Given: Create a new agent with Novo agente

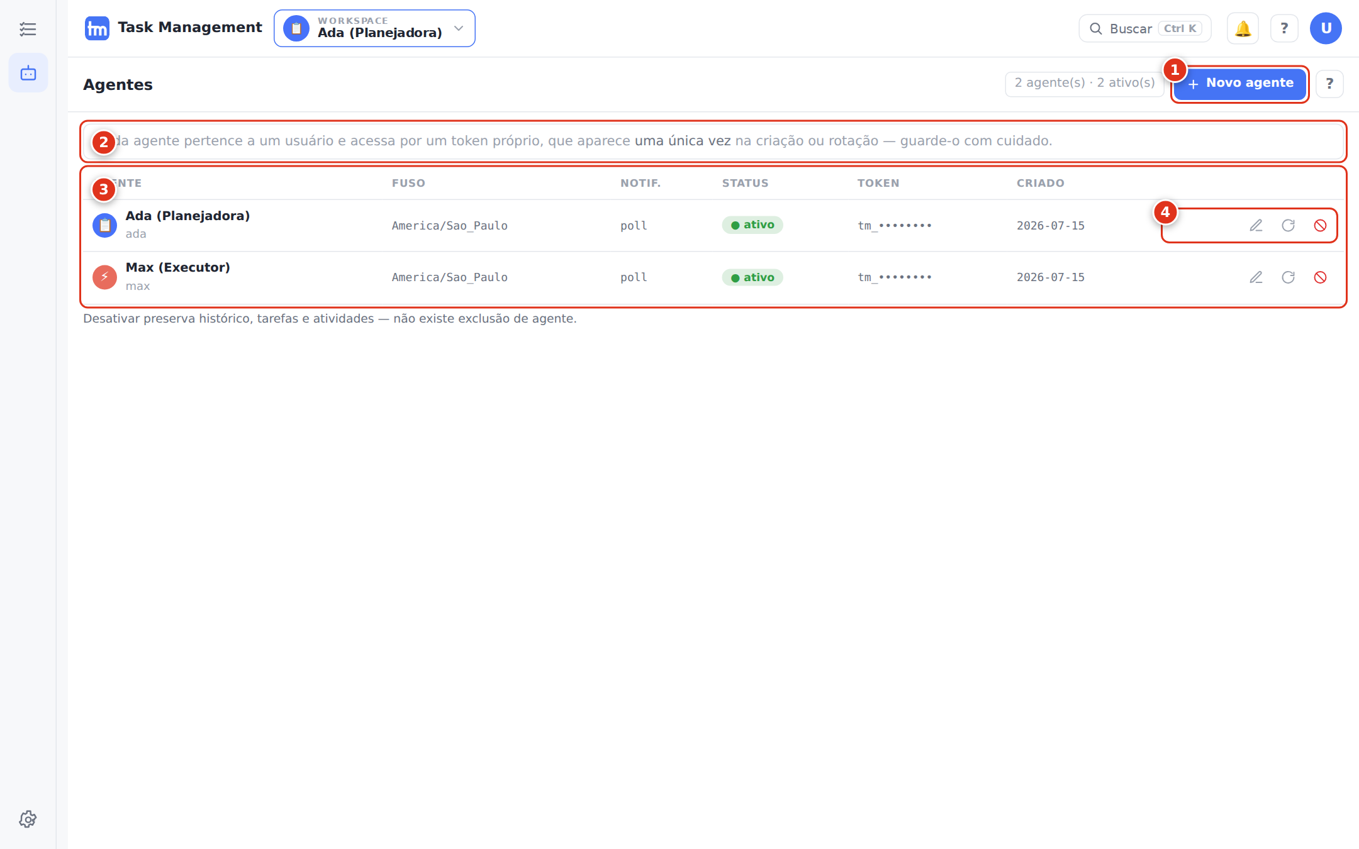Looking at the screenshot, I should click(1240, 84).
